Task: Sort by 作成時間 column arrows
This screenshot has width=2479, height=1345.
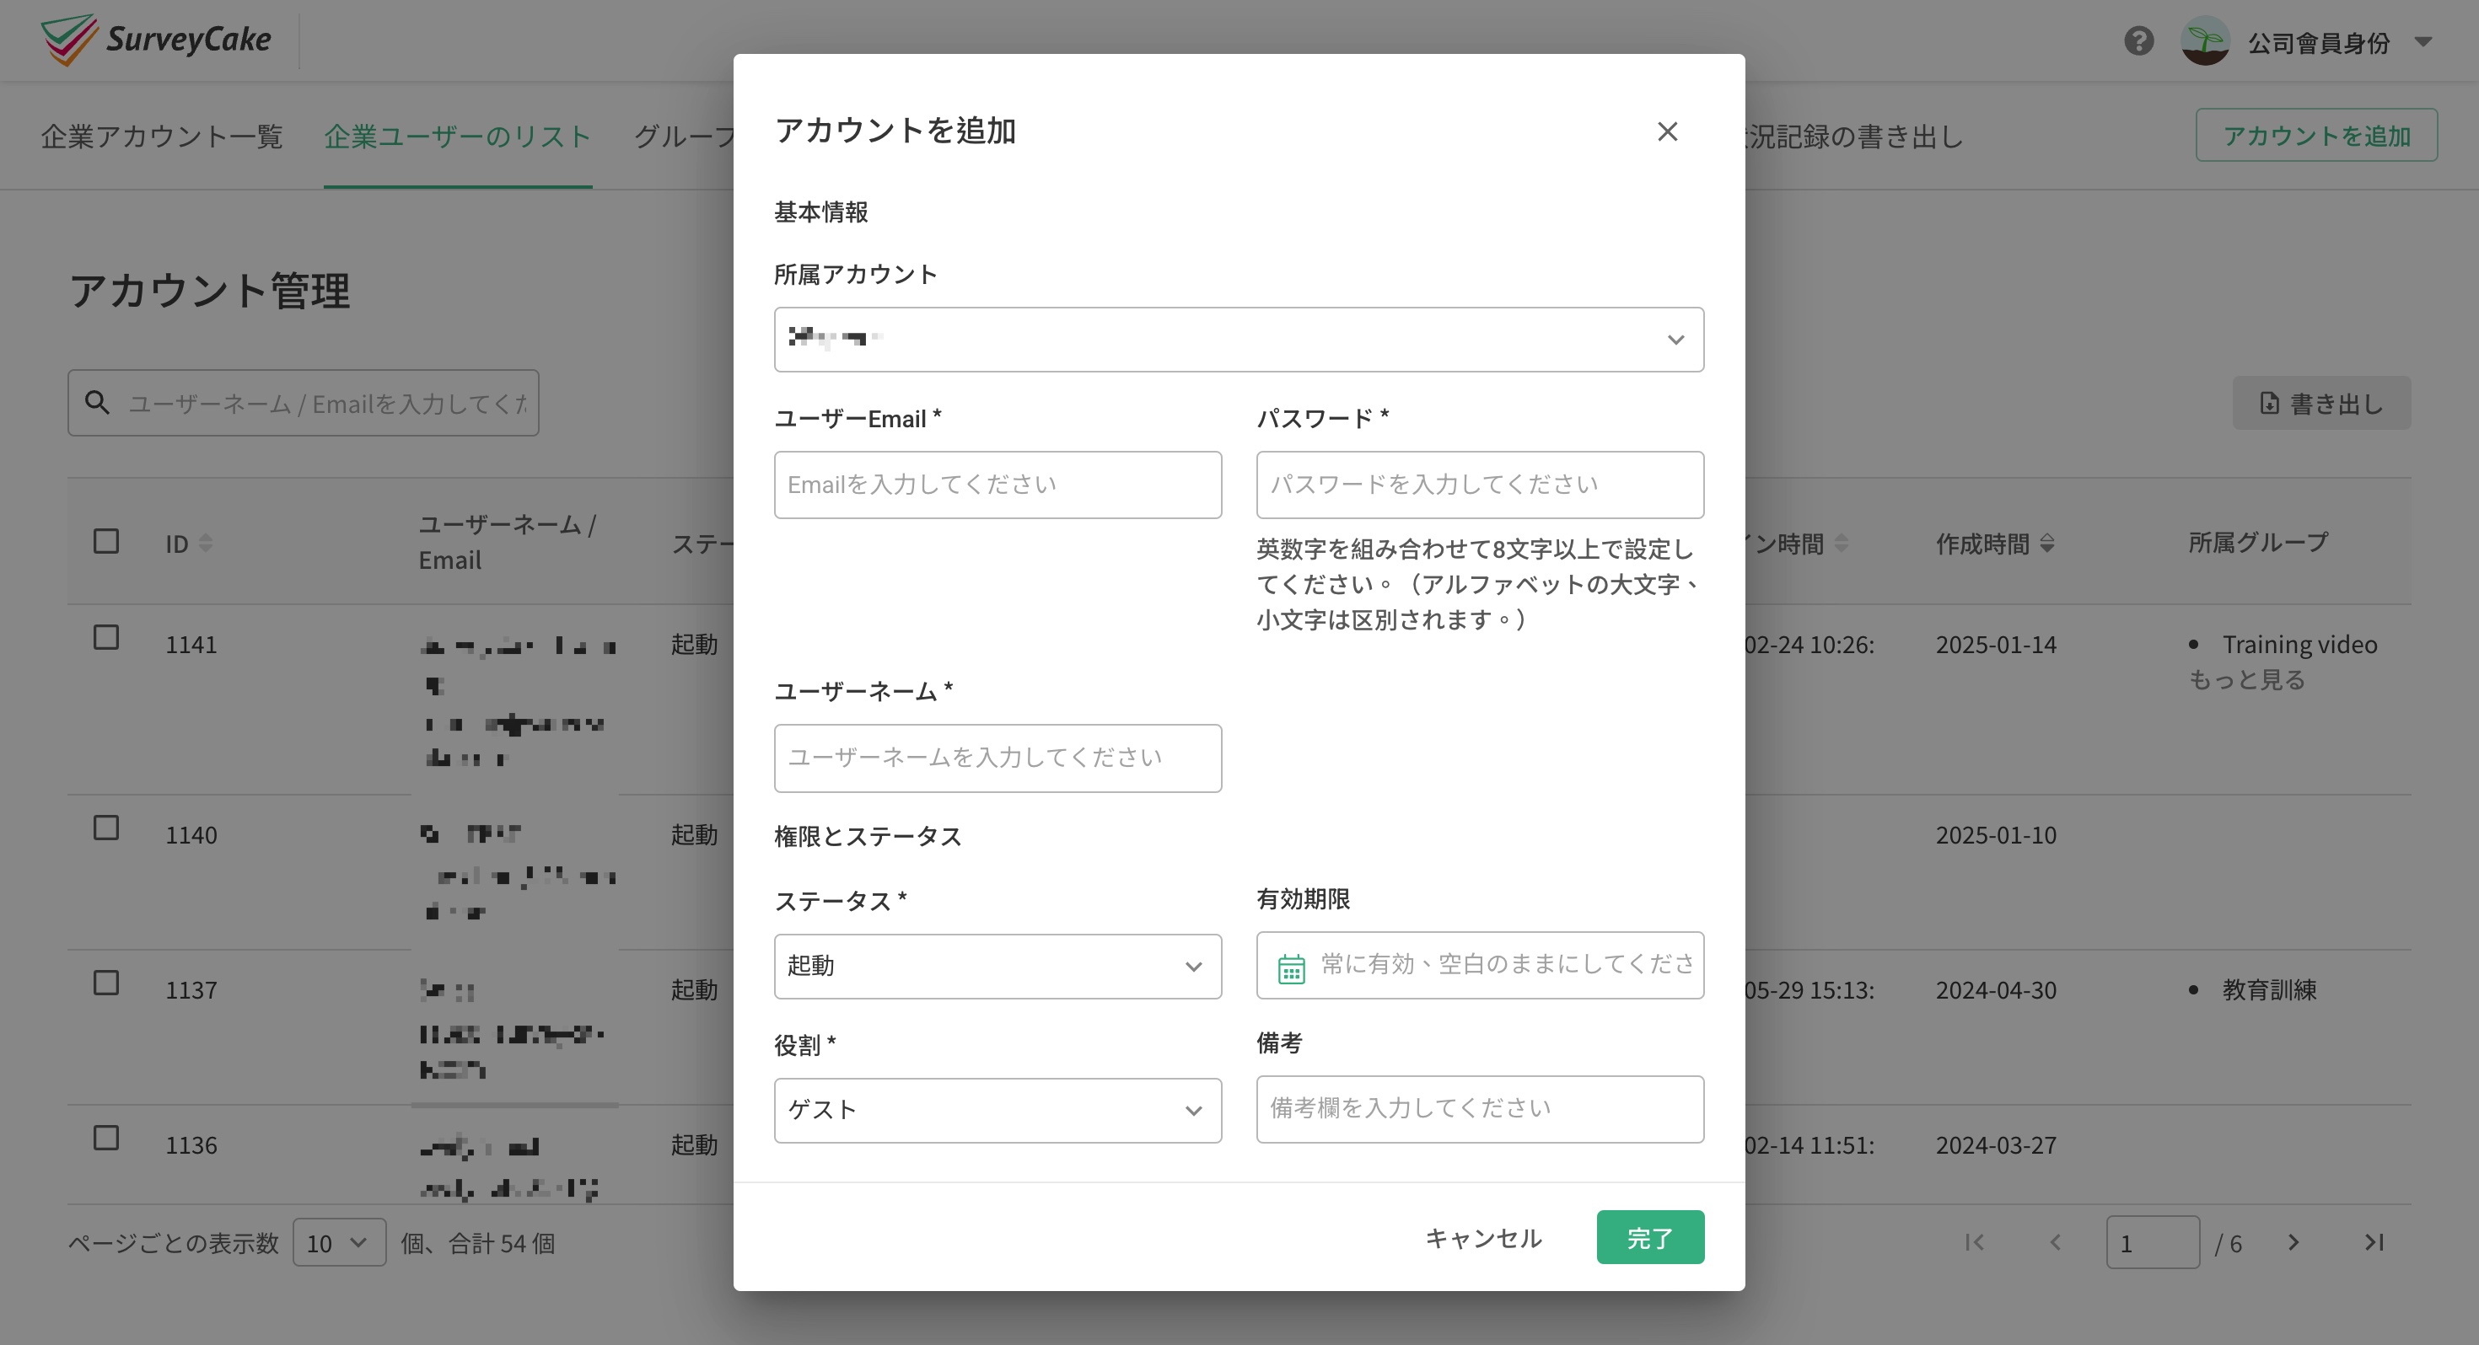Action: pos(2047,544)
